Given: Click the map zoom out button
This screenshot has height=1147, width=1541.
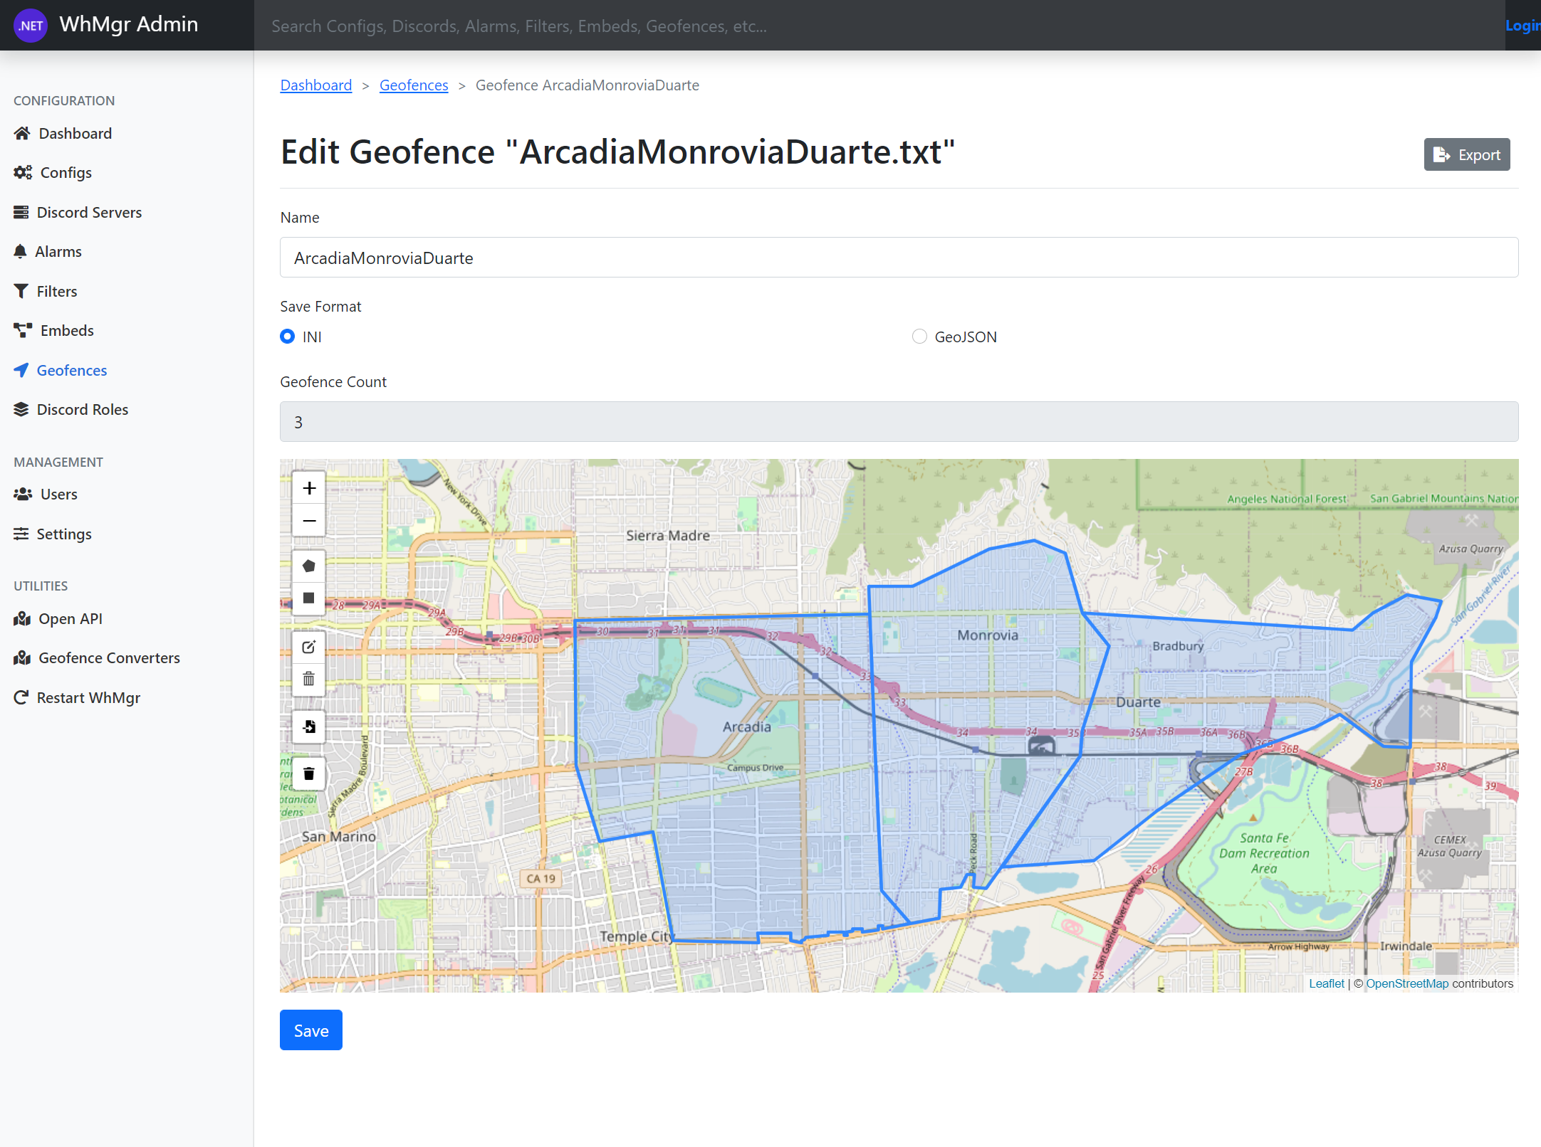Looking at the screenshot, I should pyautogui.click(x=309, y=521).
